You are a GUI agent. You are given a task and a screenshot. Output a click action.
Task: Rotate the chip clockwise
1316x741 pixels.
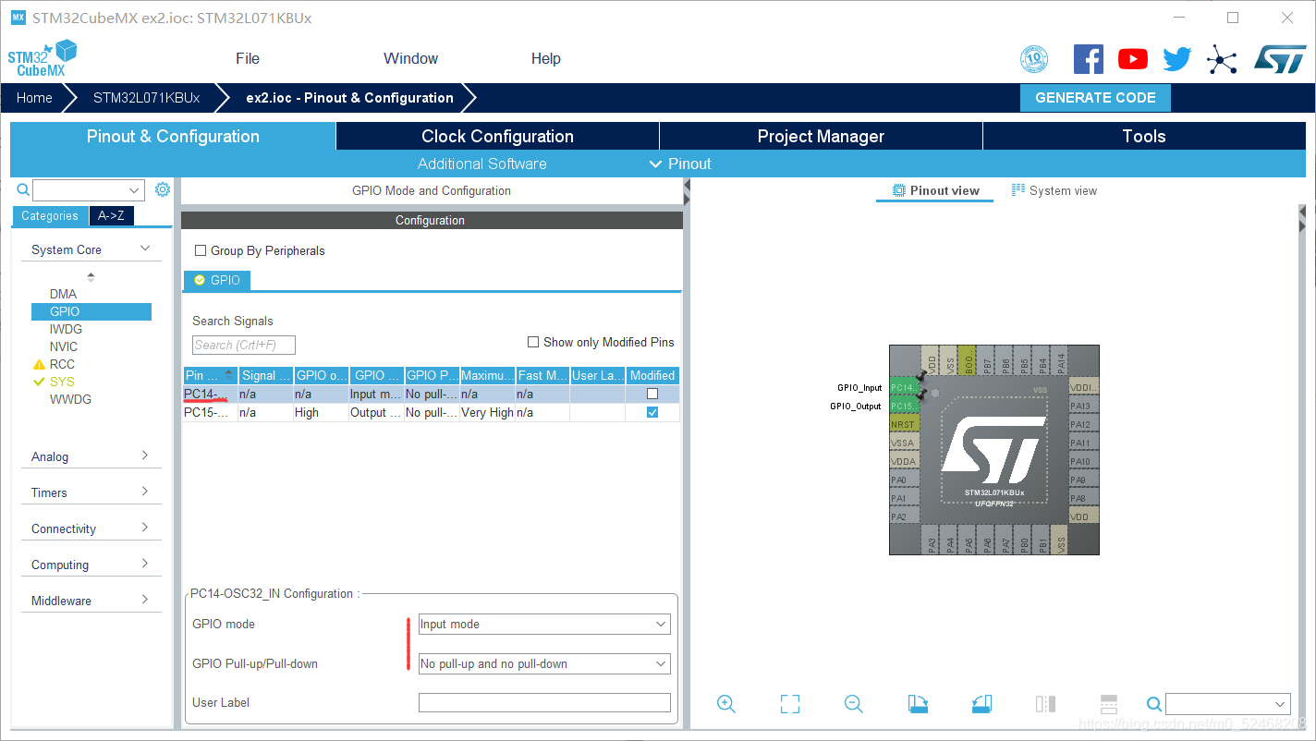click(x=918, y=704)
